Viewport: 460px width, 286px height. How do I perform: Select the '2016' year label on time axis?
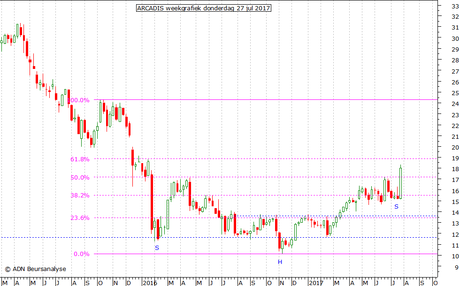tap(150, 283)
